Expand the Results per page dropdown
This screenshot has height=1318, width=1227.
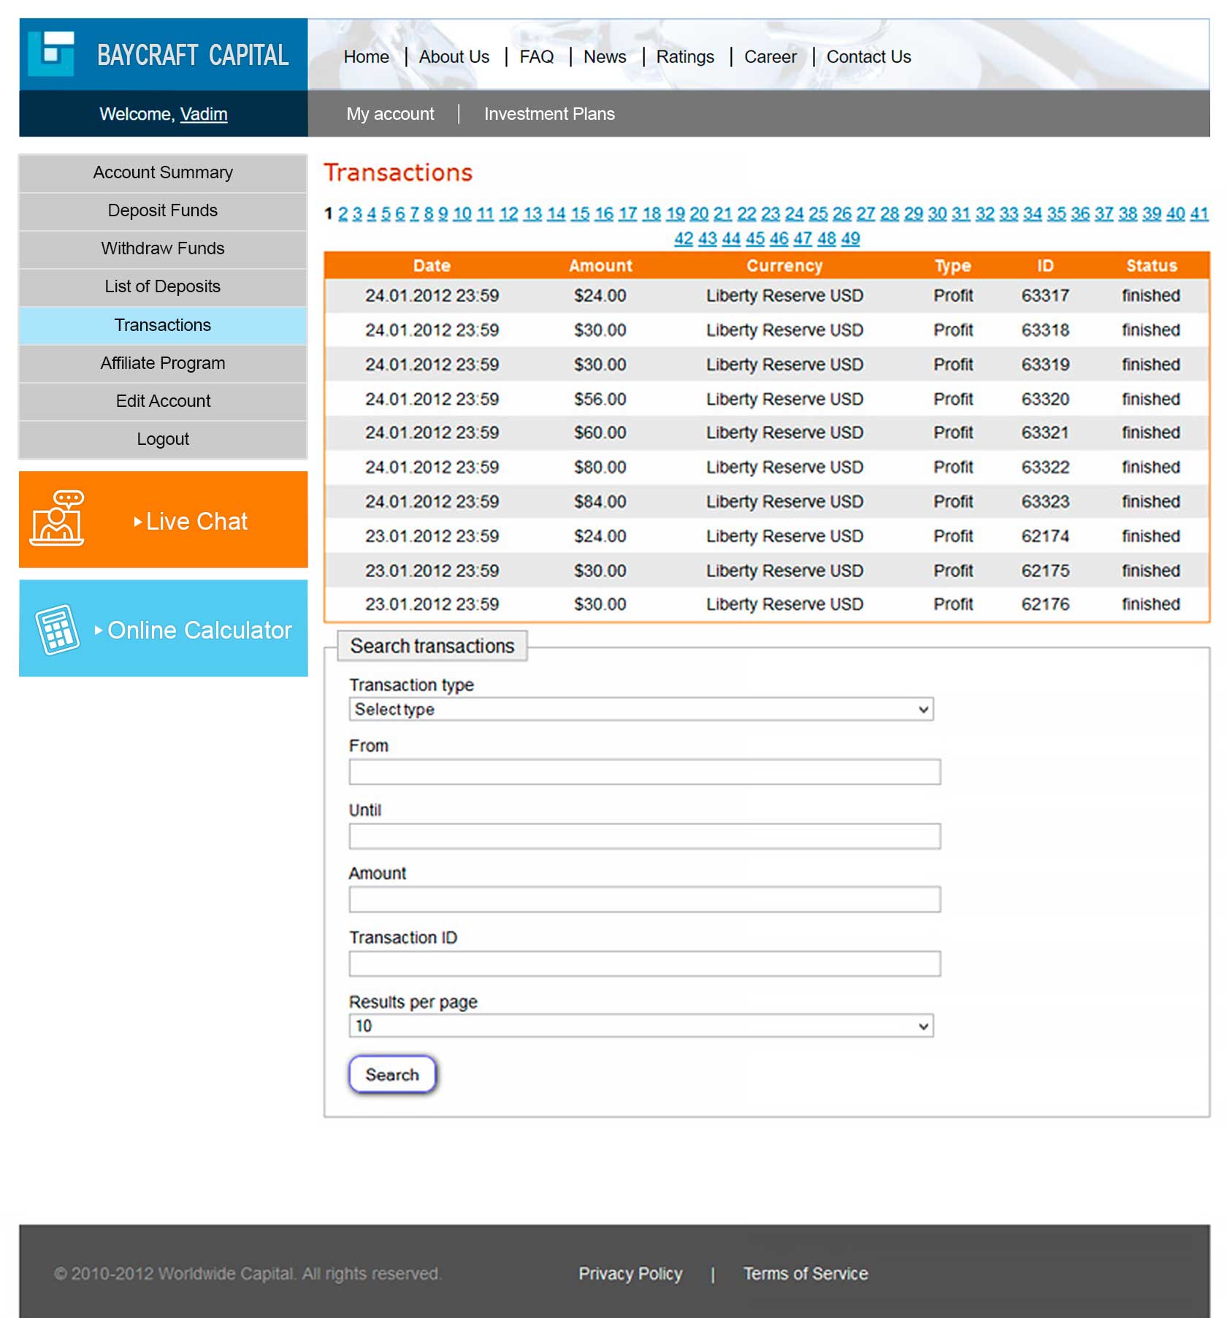pyautogui.click(x=641, y=1026)
